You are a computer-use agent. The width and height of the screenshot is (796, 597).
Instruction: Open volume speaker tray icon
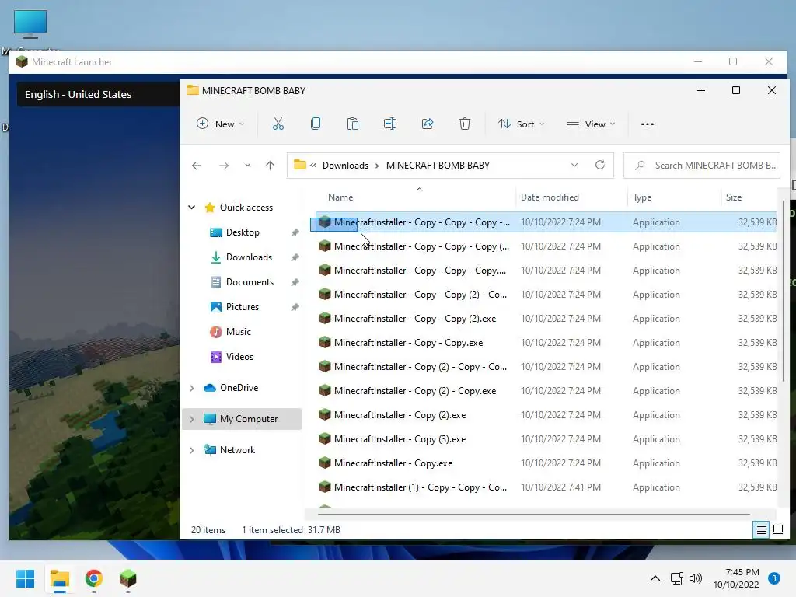coord(696,578)
